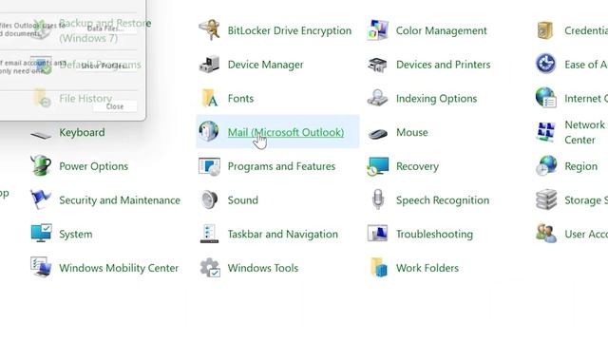
Task: Click the System monitor icon
Action: [41, 233]
